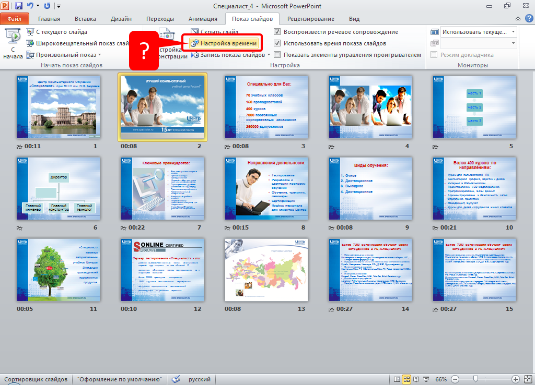Switch to Reading view in status bar
This screenshot has width=535, height=385.
(x=416, y=379)
